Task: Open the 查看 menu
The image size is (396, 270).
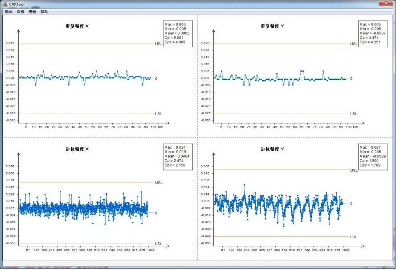Action: [x=33, y=12]
